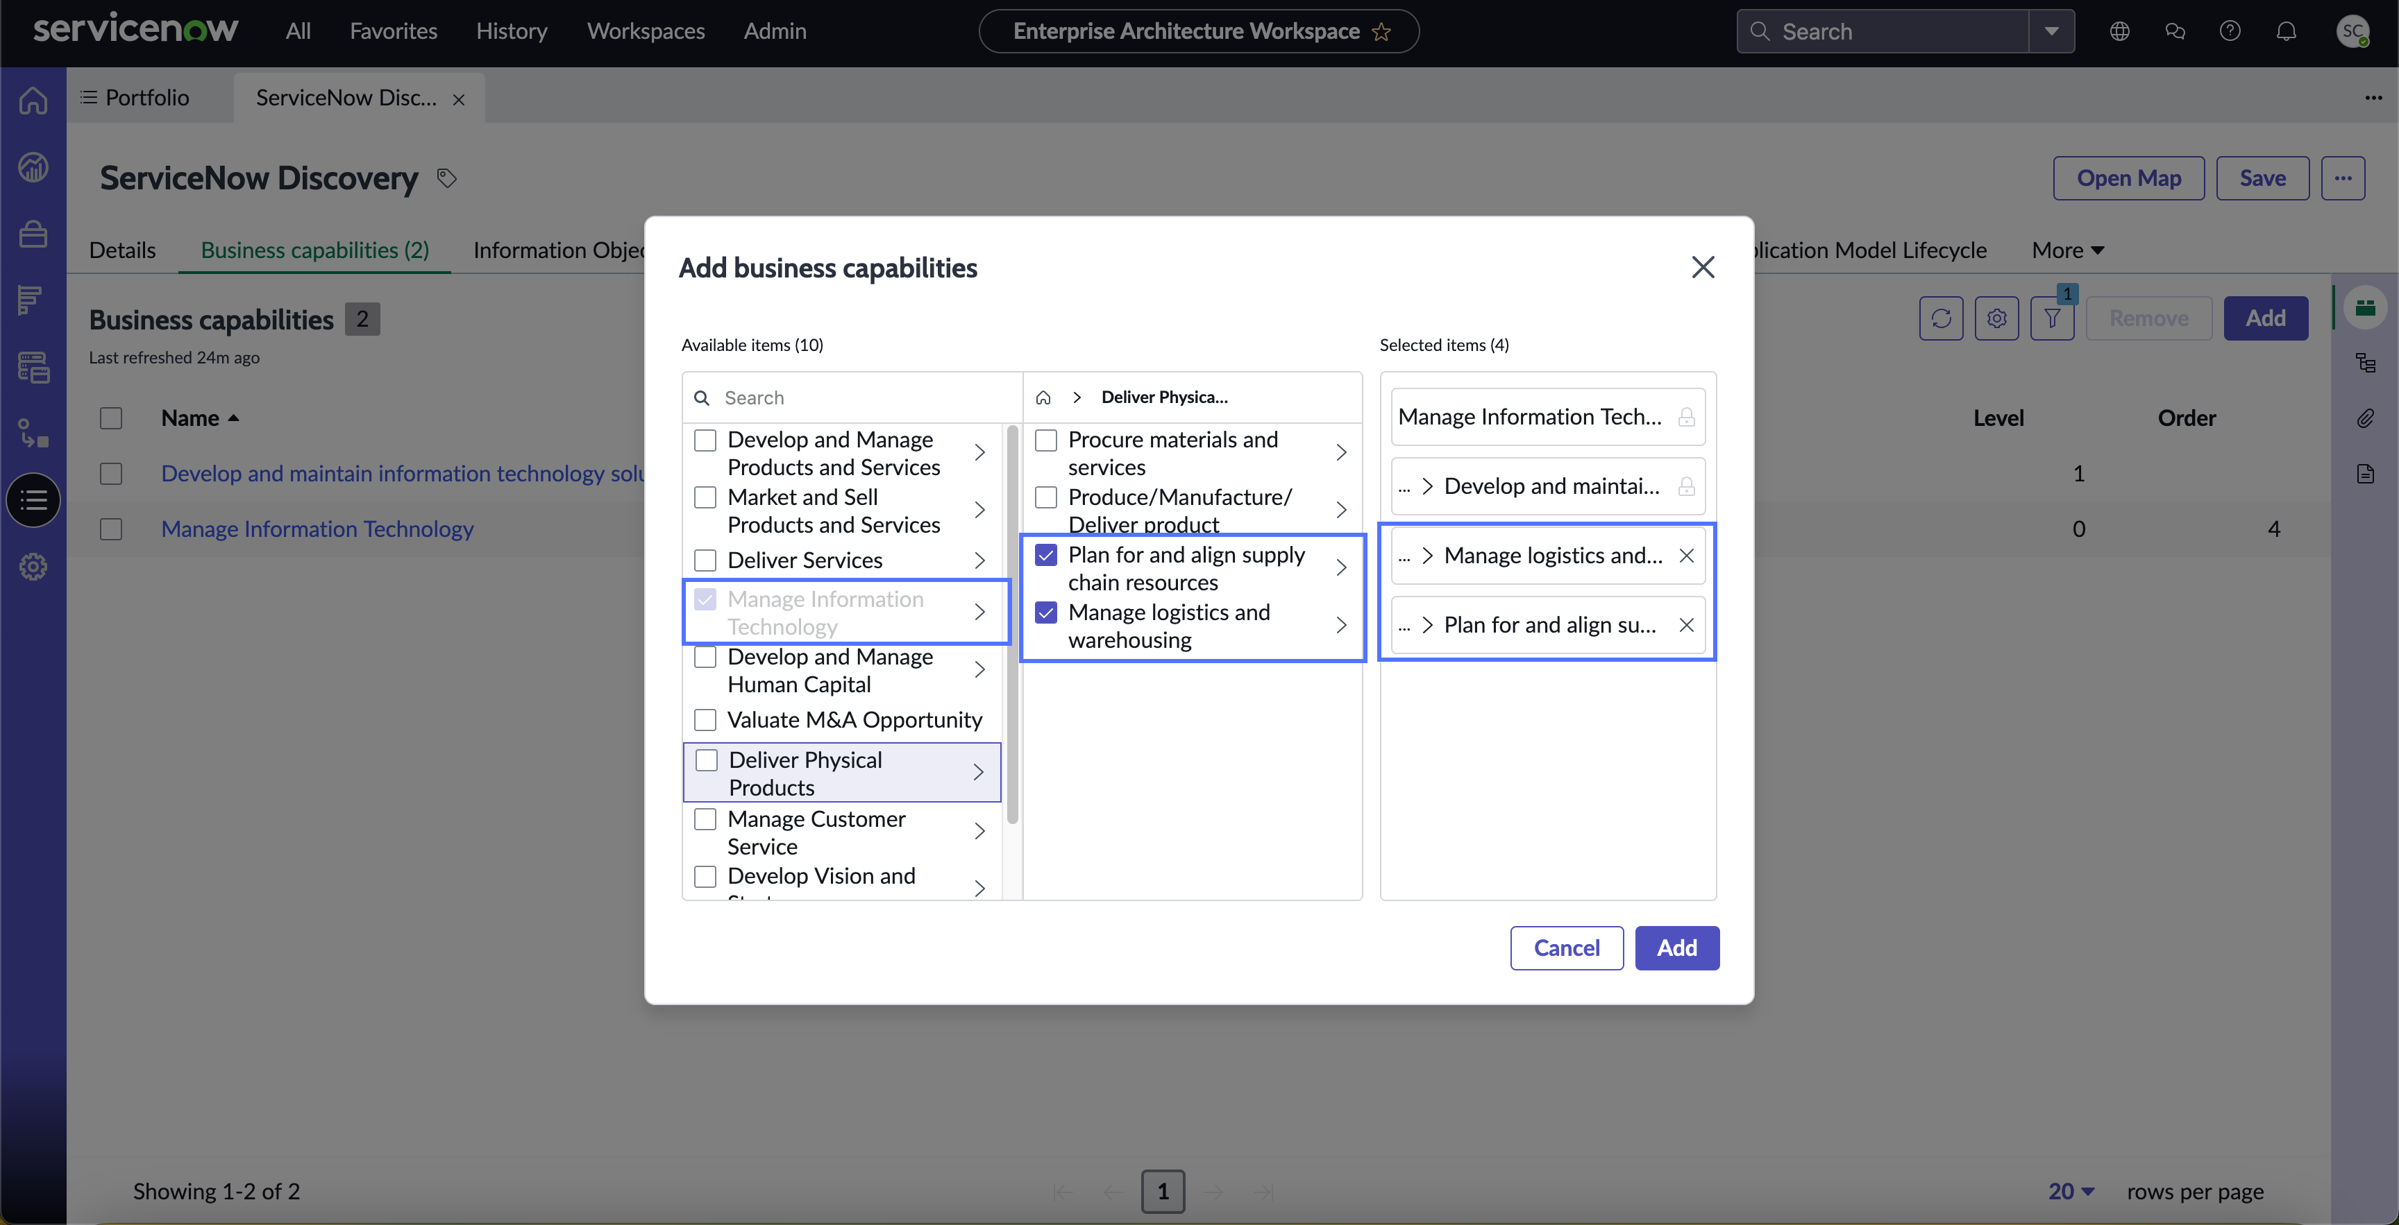Check the Deliver Services checkbox
The image size is (2399, 1225).
[x=705, y=560]
